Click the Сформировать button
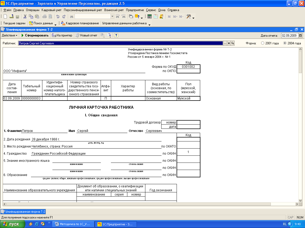Screen dimensions: 305x228 tap(35, 35)
